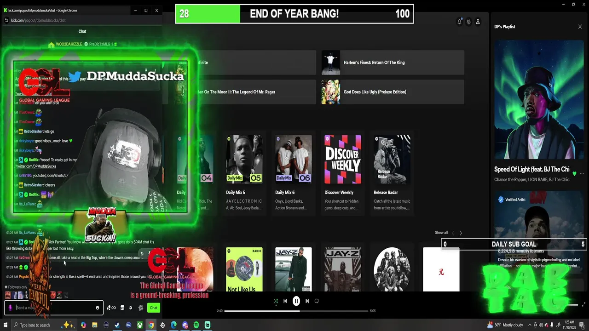The image size is (589, 331).
Task: Pause the current Spotify track
Action: point(296,301)
